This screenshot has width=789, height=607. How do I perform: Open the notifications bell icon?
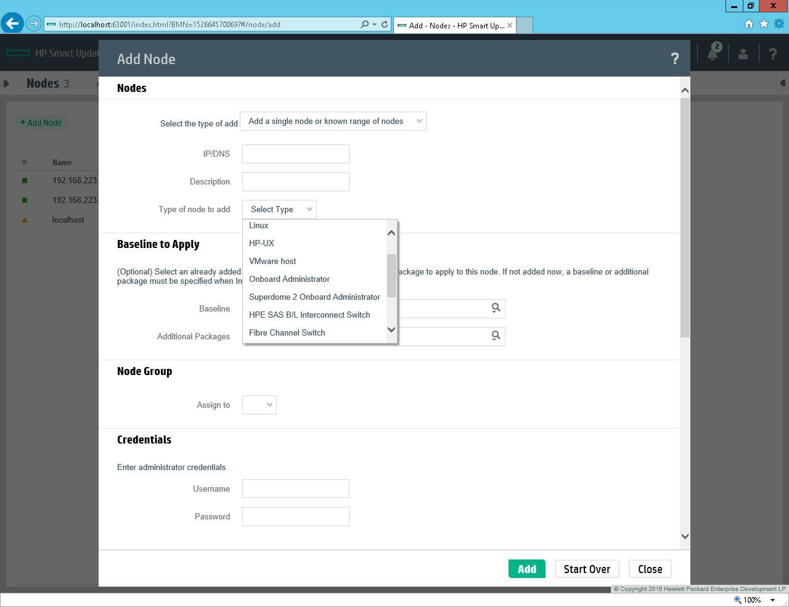click(713, 54)
